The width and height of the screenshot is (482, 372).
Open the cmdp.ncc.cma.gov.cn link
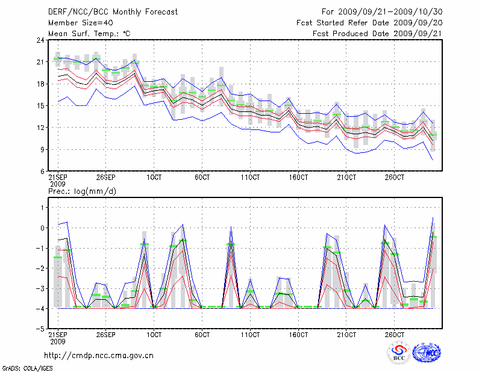click(99, 355)
